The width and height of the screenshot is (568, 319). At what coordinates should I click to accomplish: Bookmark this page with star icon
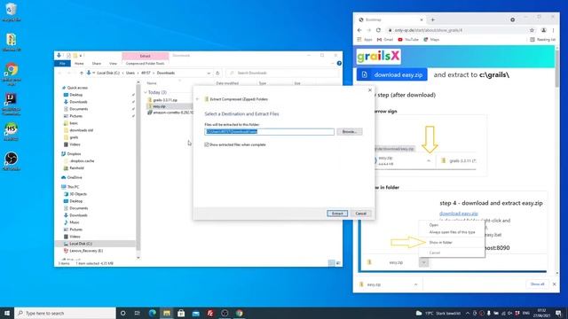click(x=532, y=30)
